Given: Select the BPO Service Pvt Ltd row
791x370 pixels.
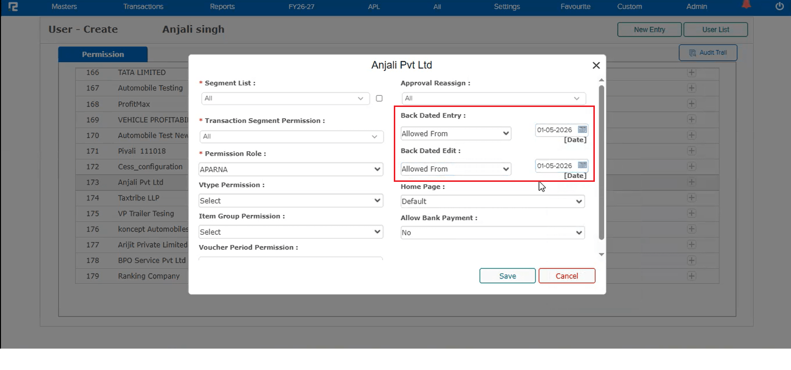Looking at the screenshot, I should coord(397,260).
